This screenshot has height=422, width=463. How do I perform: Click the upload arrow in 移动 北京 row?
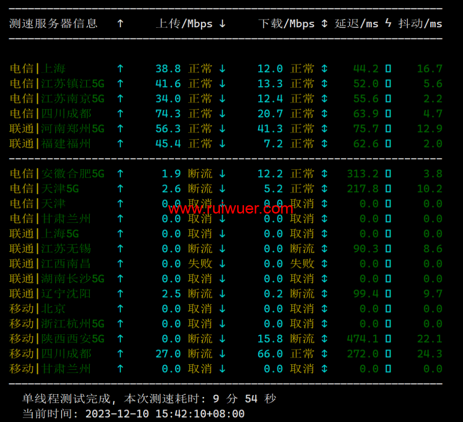click(120, 309)
